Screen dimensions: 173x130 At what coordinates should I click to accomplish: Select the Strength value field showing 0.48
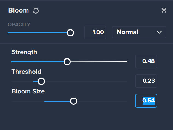[146, 61]
